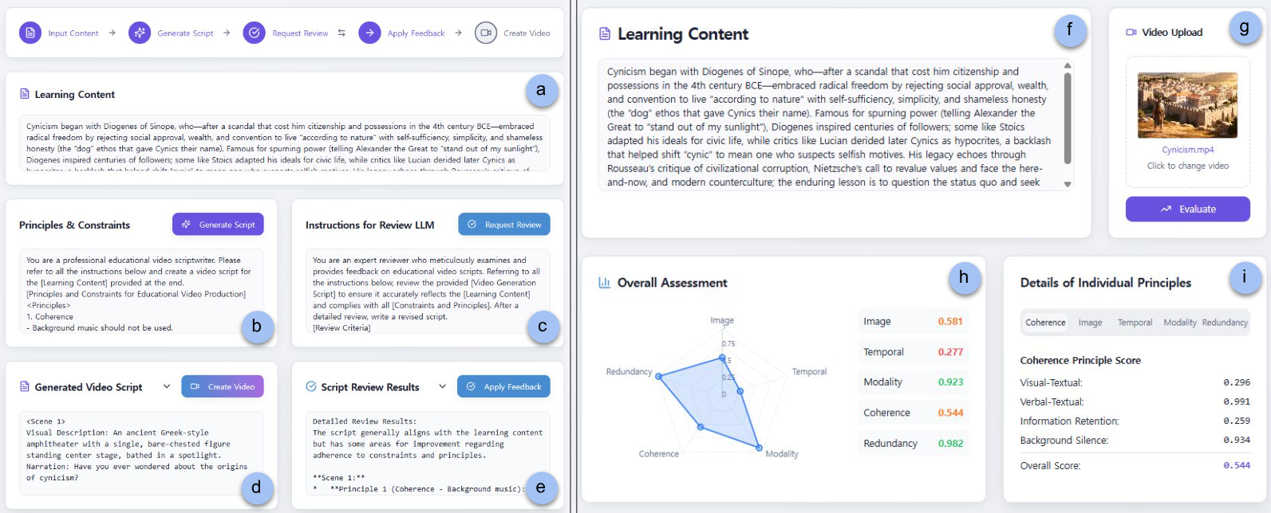Click the document icon beside Generated Video Script
Screen dimensions: 1271x513
[24, 386]
